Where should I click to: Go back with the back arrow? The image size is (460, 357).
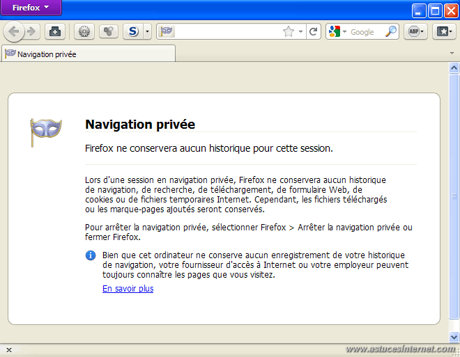[x=14, y=31]
